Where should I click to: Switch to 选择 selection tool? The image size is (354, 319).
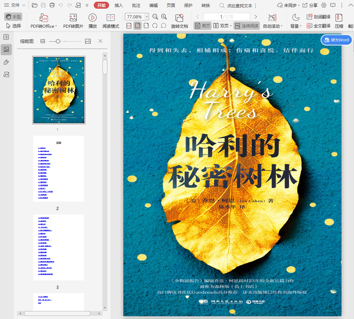click(x=14, y=26)
